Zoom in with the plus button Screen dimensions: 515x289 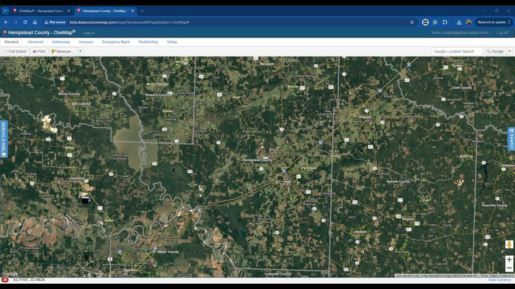pos(509,259)
